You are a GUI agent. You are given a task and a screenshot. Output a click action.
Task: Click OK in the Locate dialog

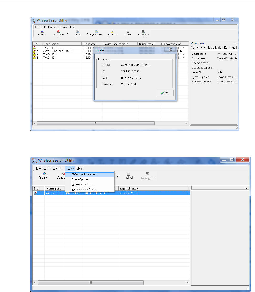point(165,93)
